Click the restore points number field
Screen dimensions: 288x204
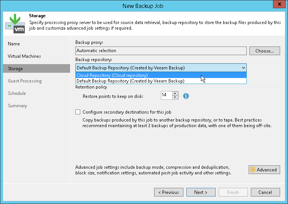click(166, 96)
